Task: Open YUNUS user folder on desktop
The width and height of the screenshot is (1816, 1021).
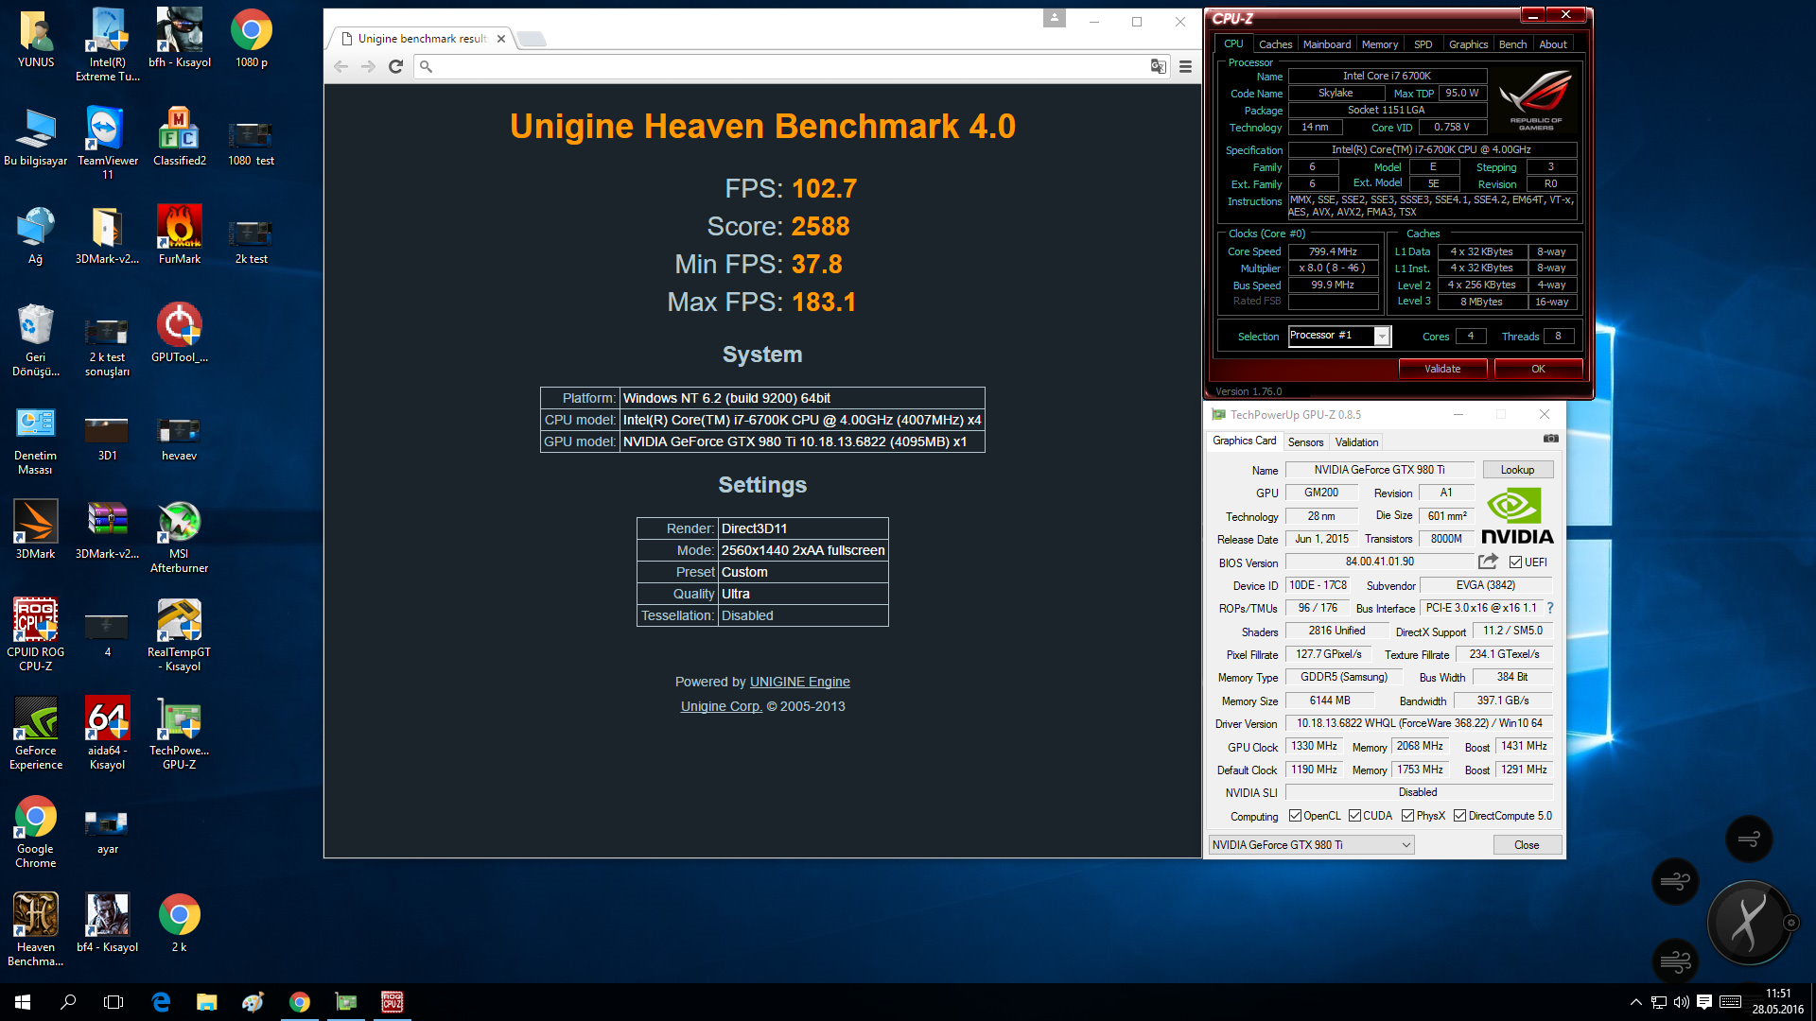Action: (36, 38)
